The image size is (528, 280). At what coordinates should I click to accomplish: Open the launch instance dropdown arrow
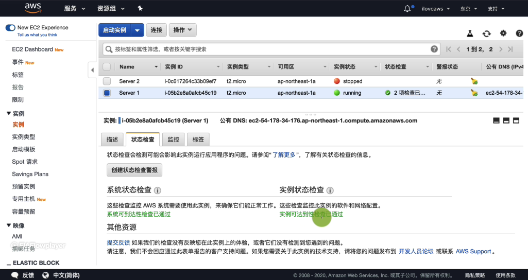pyautogui.click(x=138, y=30)
